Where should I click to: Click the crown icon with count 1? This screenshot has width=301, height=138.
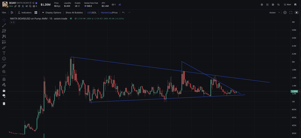tap(113, 5)
